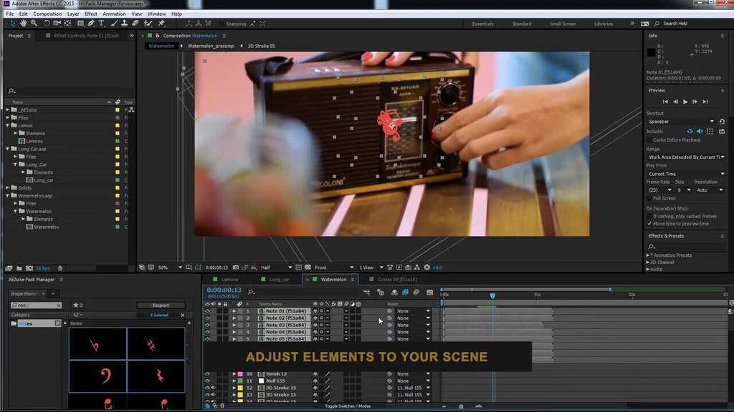Select the Brush tool

tap(114, 23)
